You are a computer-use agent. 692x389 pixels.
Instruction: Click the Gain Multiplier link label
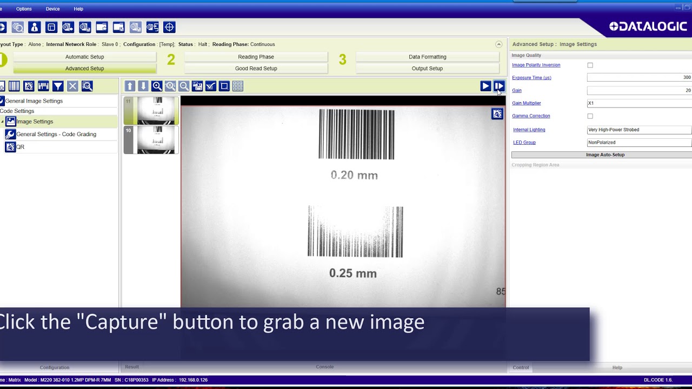[x=527, y=103]
